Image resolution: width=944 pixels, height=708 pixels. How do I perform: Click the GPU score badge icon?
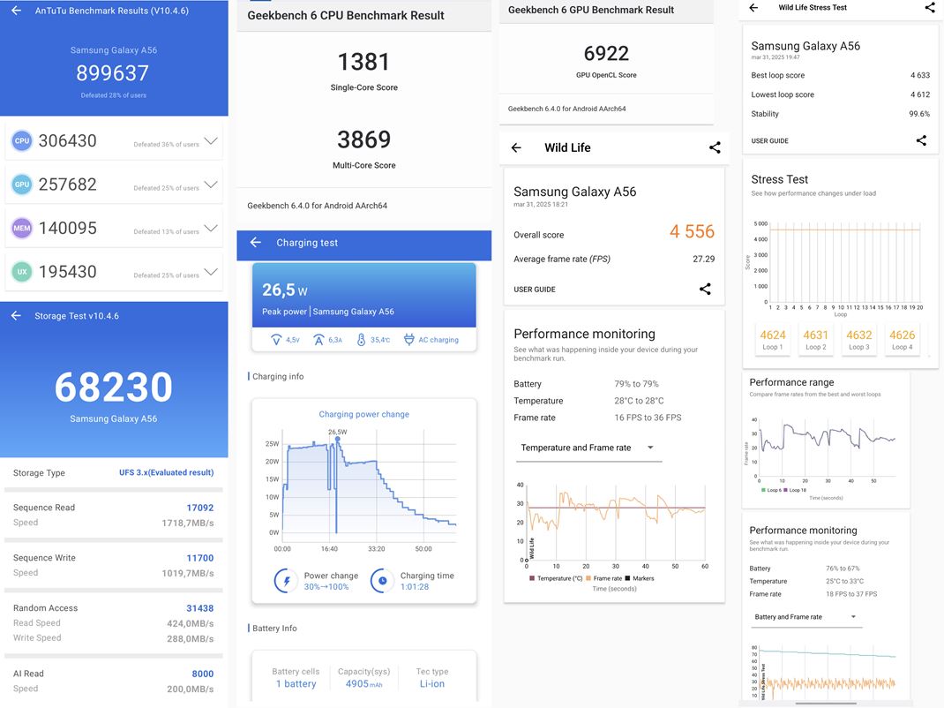coord(22,185)
